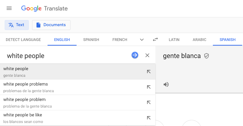Viewport: 243px width, 126px height.
Task: Switch to Documents translation mode
Action: point(51,25)
